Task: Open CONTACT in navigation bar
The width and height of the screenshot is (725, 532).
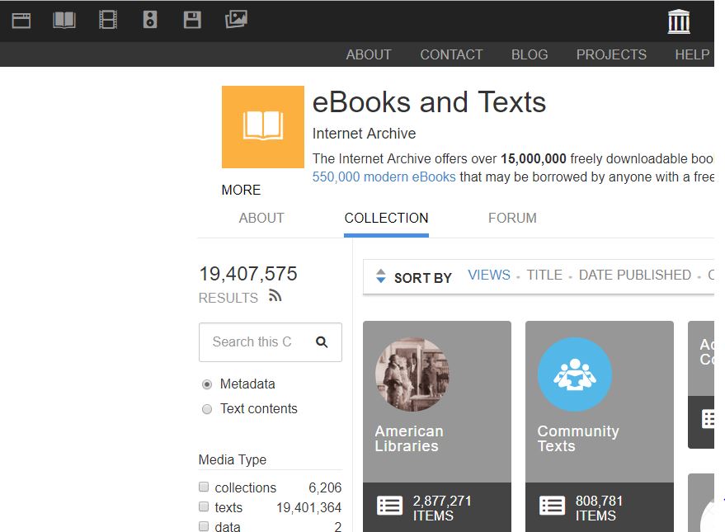Action: coord(451,54)
